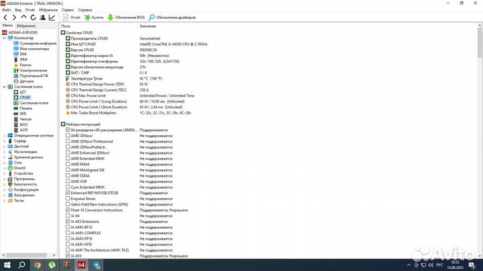Expand the DirectX tree node
483x271 pixels.
pos(4,168)
